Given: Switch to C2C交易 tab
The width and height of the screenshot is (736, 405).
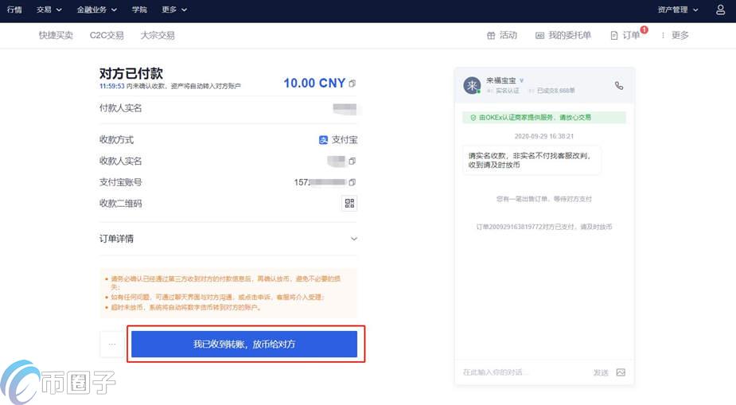Looking at the screenshot, I should [x=107, y=35].
